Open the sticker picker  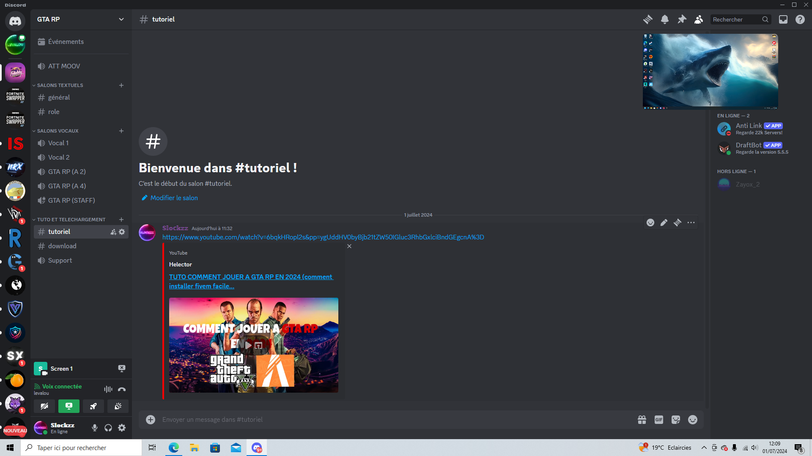tap(676, 420)
